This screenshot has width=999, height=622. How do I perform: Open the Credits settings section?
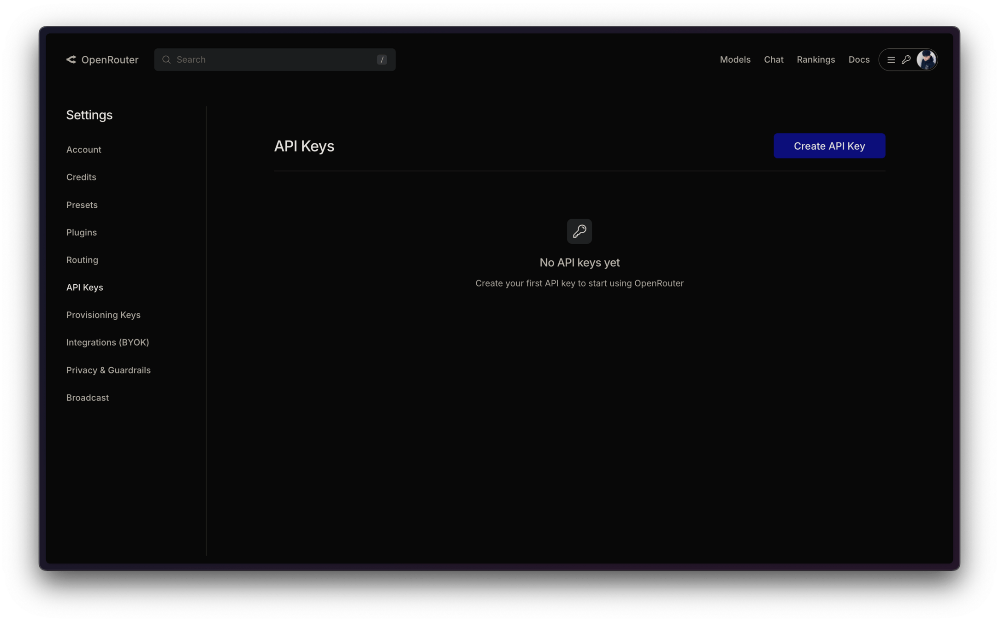[x=81, y=177]
